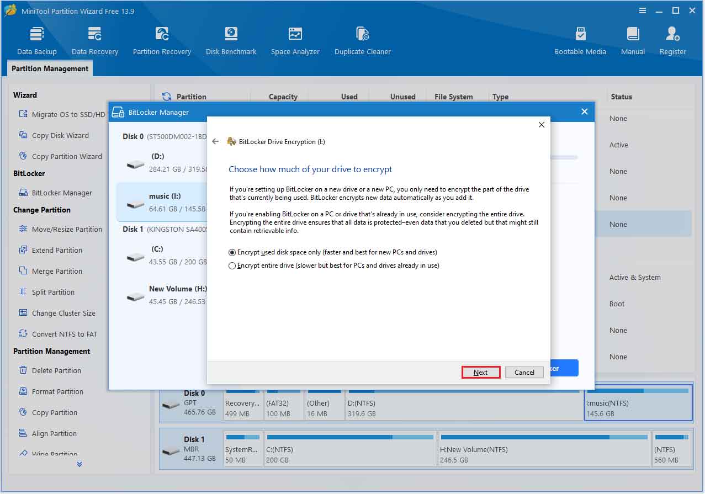This screenshot has height=494, width=705.
Task: Close the BitLocker Manager window
Action: [x=585, y=111]
